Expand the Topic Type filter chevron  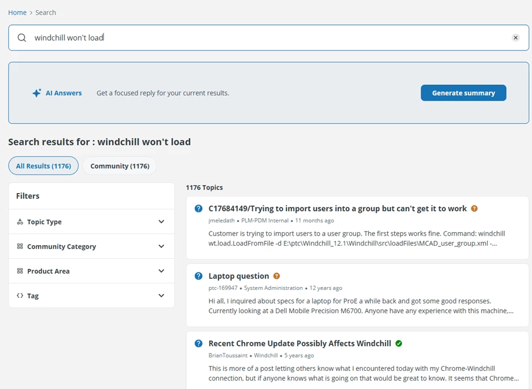[x=161, y=221]
